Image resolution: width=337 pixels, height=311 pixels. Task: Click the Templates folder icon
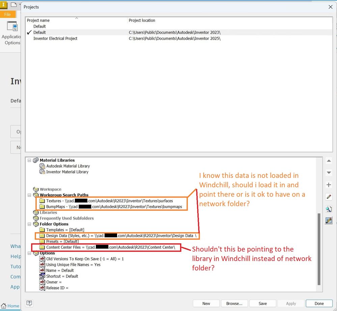(42, 230)
